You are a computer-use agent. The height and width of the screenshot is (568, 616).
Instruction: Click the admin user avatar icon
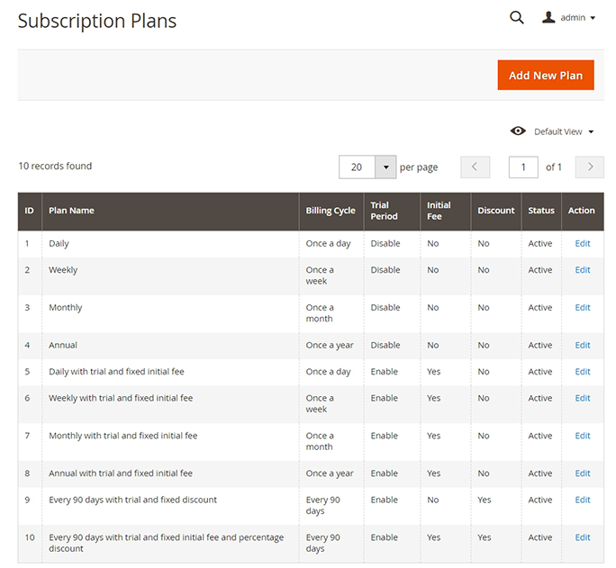548,17
